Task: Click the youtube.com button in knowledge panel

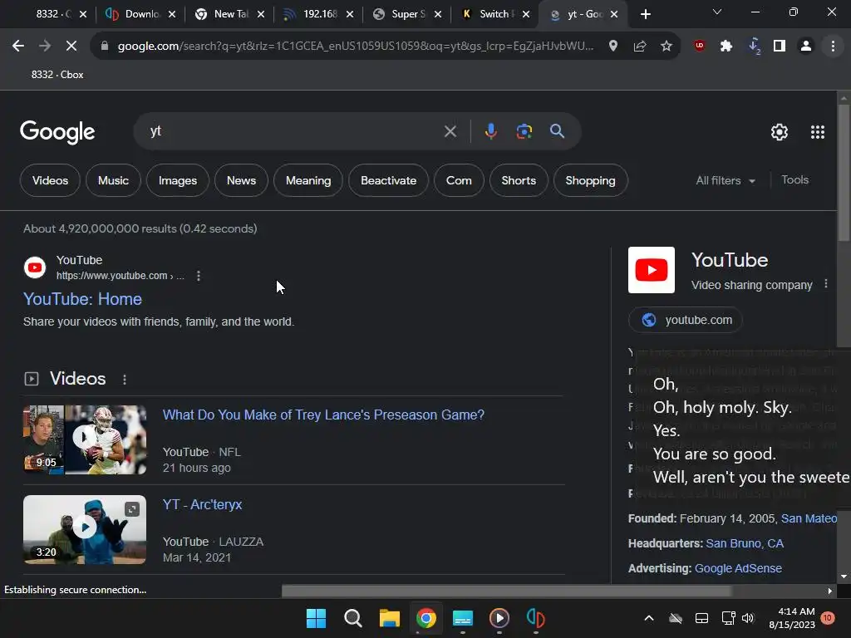Action: pyautogui.click(x=686, y=320)
